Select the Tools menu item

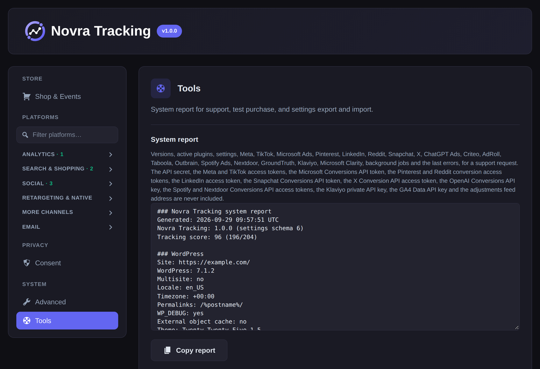click(67, 321)
